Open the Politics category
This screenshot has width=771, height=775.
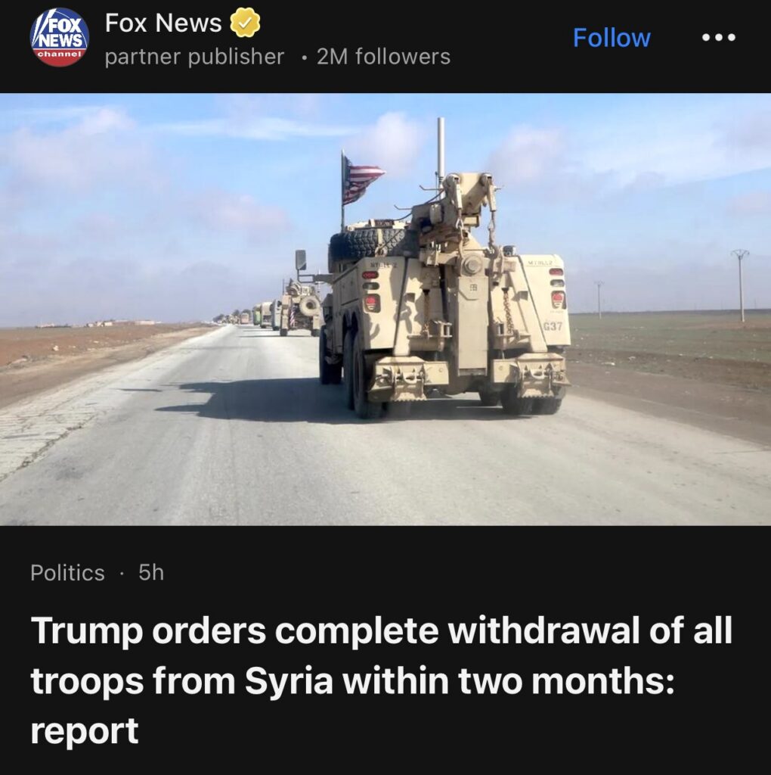[67, 573]
